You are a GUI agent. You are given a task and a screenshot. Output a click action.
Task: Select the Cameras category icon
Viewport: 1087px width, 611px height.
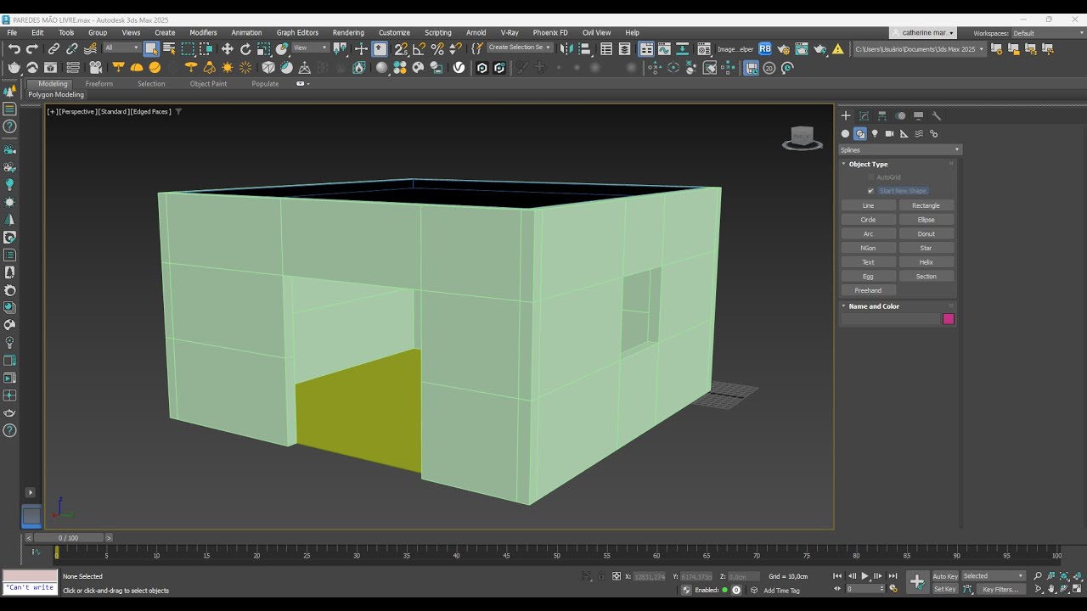coord(889,133)
